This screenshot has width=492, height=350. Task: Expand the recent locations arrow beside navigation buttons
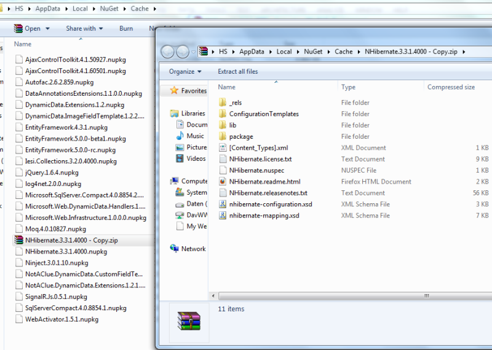[x=194, y=52]
